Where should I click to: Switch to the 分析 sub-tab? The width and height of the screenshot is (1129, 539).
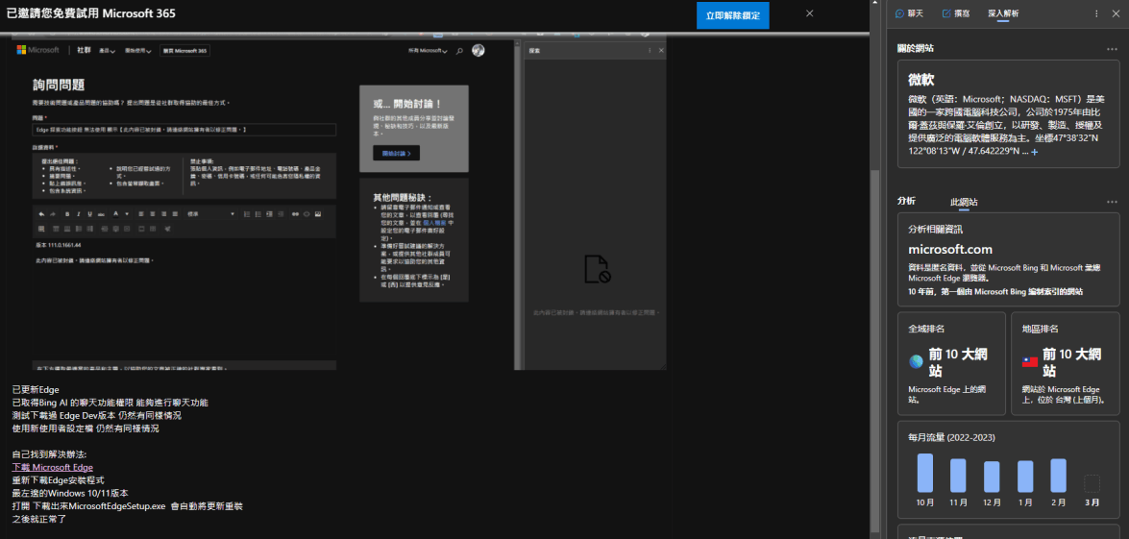[906, 202]
